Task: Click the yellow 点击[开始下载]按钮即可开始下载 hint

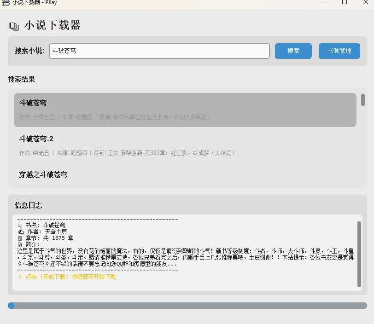Action: [70, 277]
